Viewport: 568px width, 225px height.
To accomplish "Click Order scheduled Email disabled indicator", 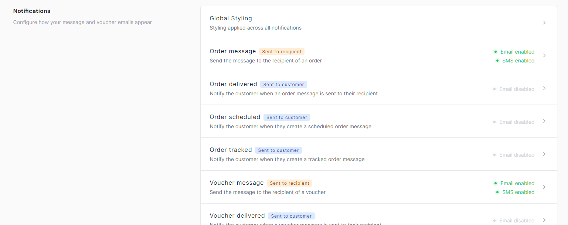I will [514, 122].
